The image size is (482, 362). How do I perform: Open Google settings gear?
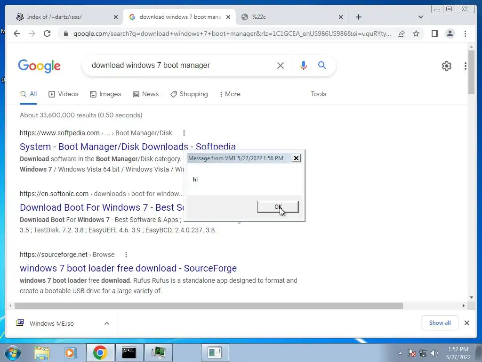tap(447, 66)
